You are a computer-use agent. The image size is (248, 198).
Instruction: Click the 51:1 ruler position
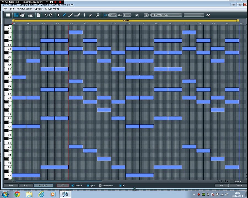pyautogui.click(x=71, y=24)
